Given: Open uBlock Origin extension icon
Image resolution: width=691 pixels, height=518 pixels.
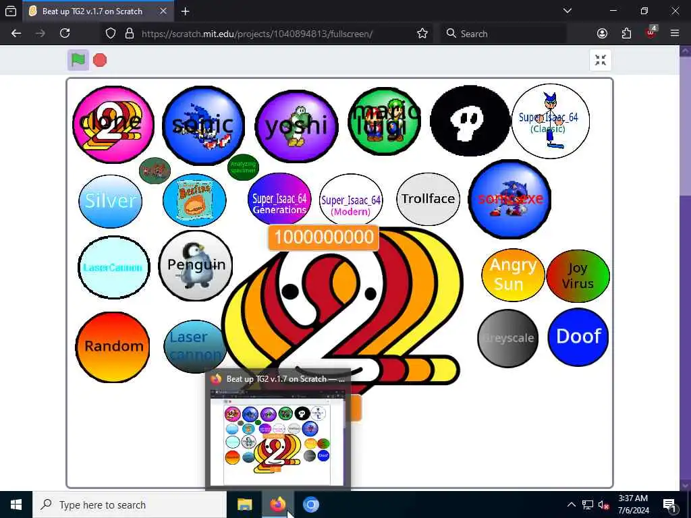Looking at the screenshot, I should 651,32.
